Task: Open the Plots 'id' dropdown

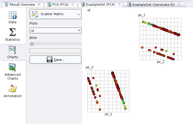Action: pyautogui.click(x=79, y=31)
